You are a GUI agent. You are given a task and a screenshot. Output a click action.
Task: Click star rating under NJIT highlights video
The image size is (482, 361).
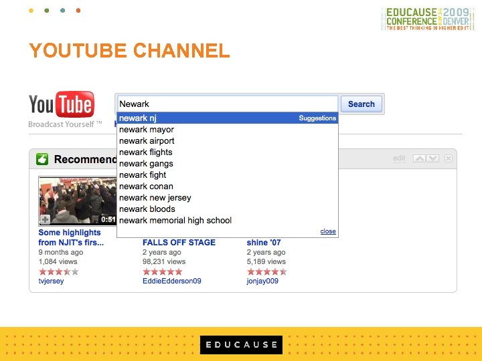pyautogui.click(x=59, y=271)
